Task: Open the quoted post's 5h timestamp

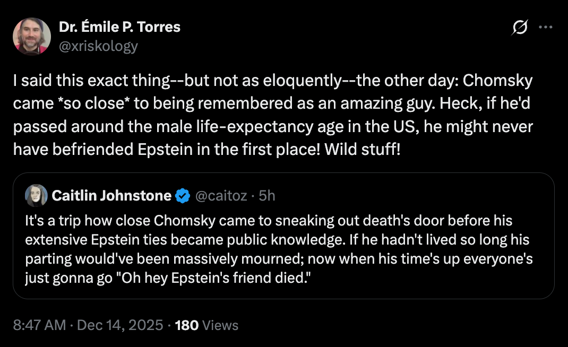Action: point(266,196)
